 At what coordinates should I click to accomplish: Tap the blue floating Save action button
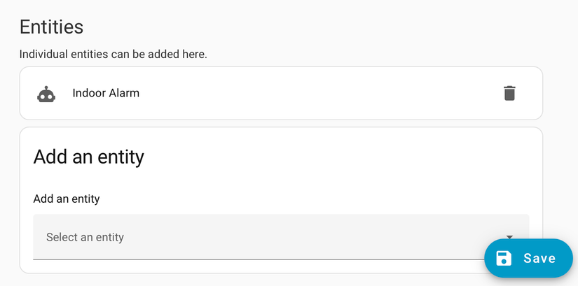(x=528, y=258)
